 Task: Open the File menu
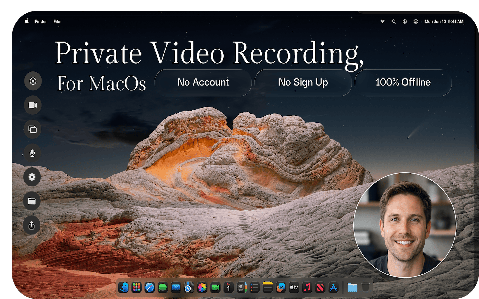[x=57, y=22]
